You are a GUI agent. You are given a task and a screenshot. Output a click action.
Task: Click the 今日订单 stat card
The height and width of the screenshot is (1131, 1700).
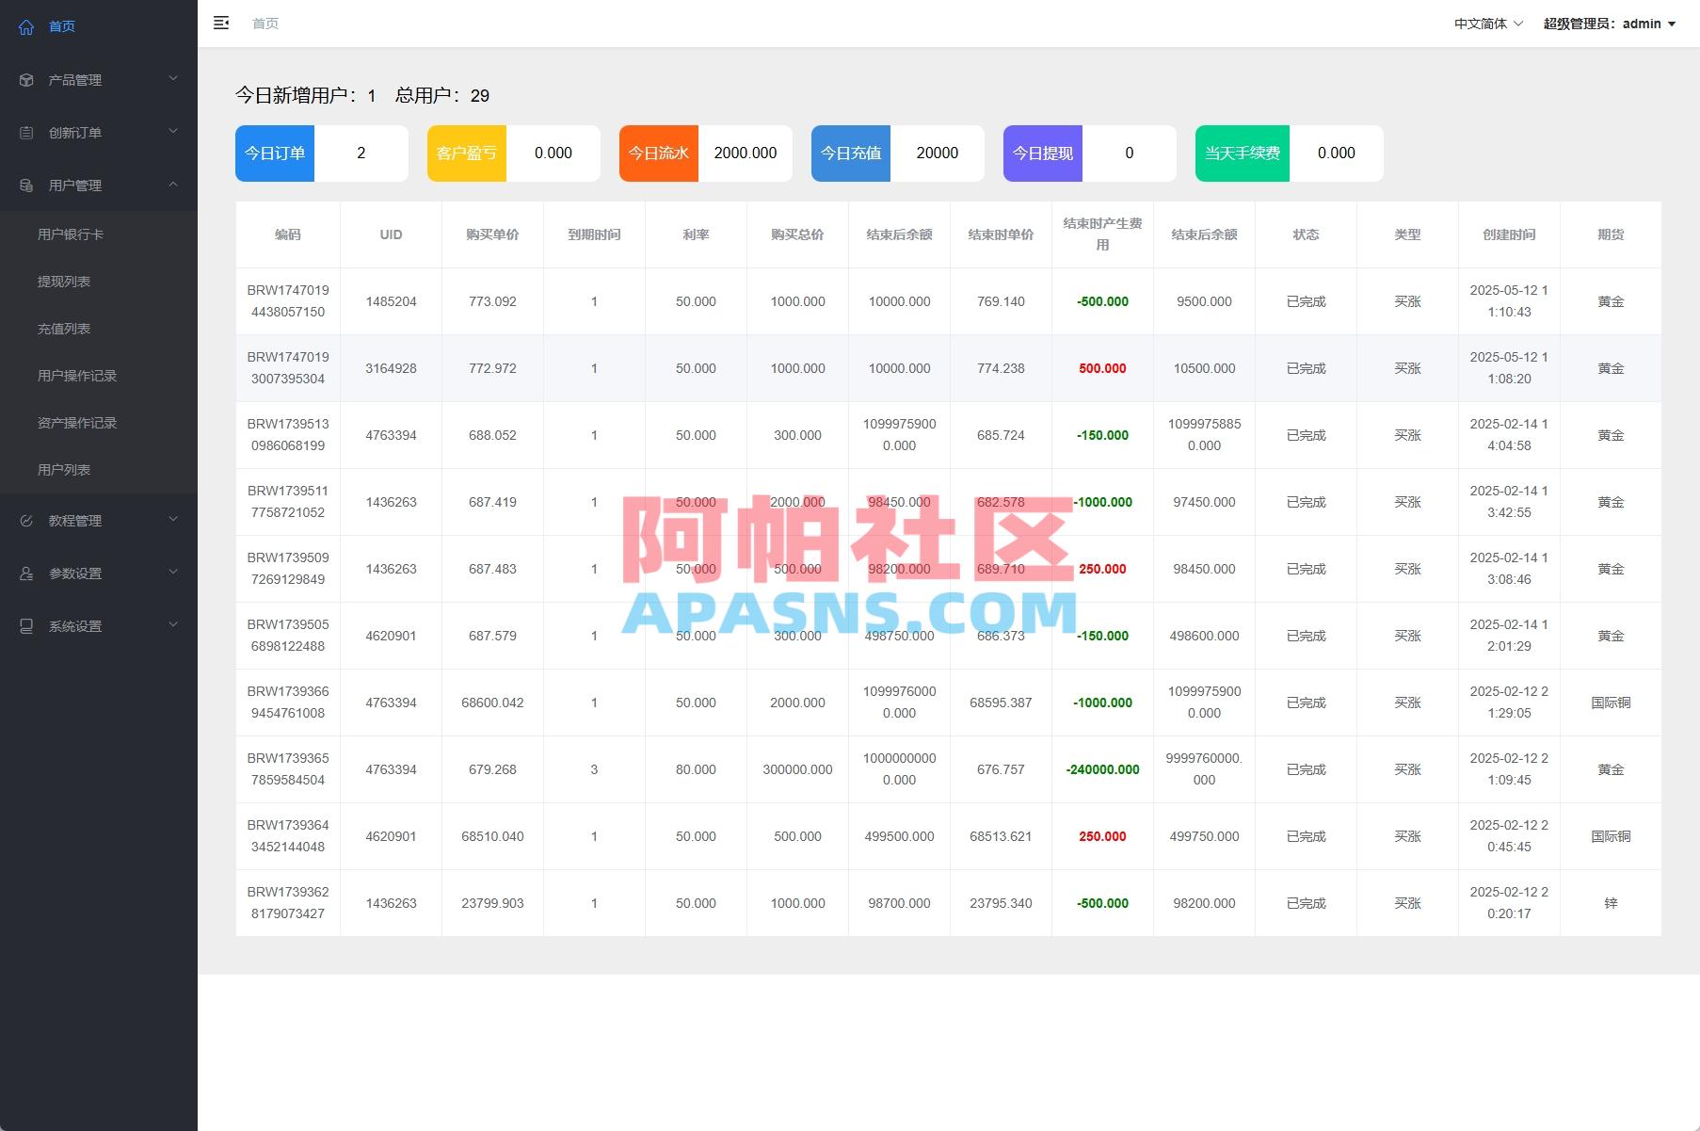[x=274, y=153]
